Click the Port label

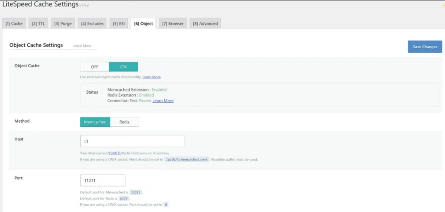(x=18, y=178)
